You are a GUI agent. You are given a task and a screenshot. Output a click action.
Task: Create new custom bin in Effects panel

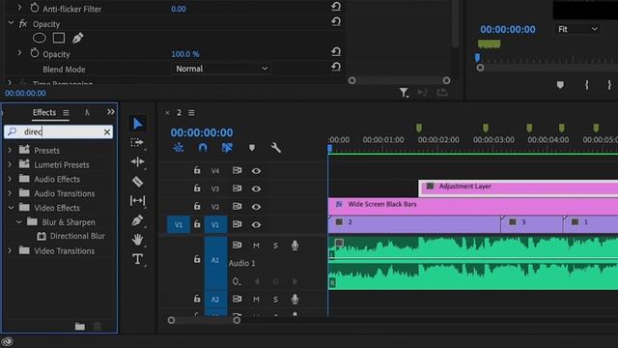[80, 327]
